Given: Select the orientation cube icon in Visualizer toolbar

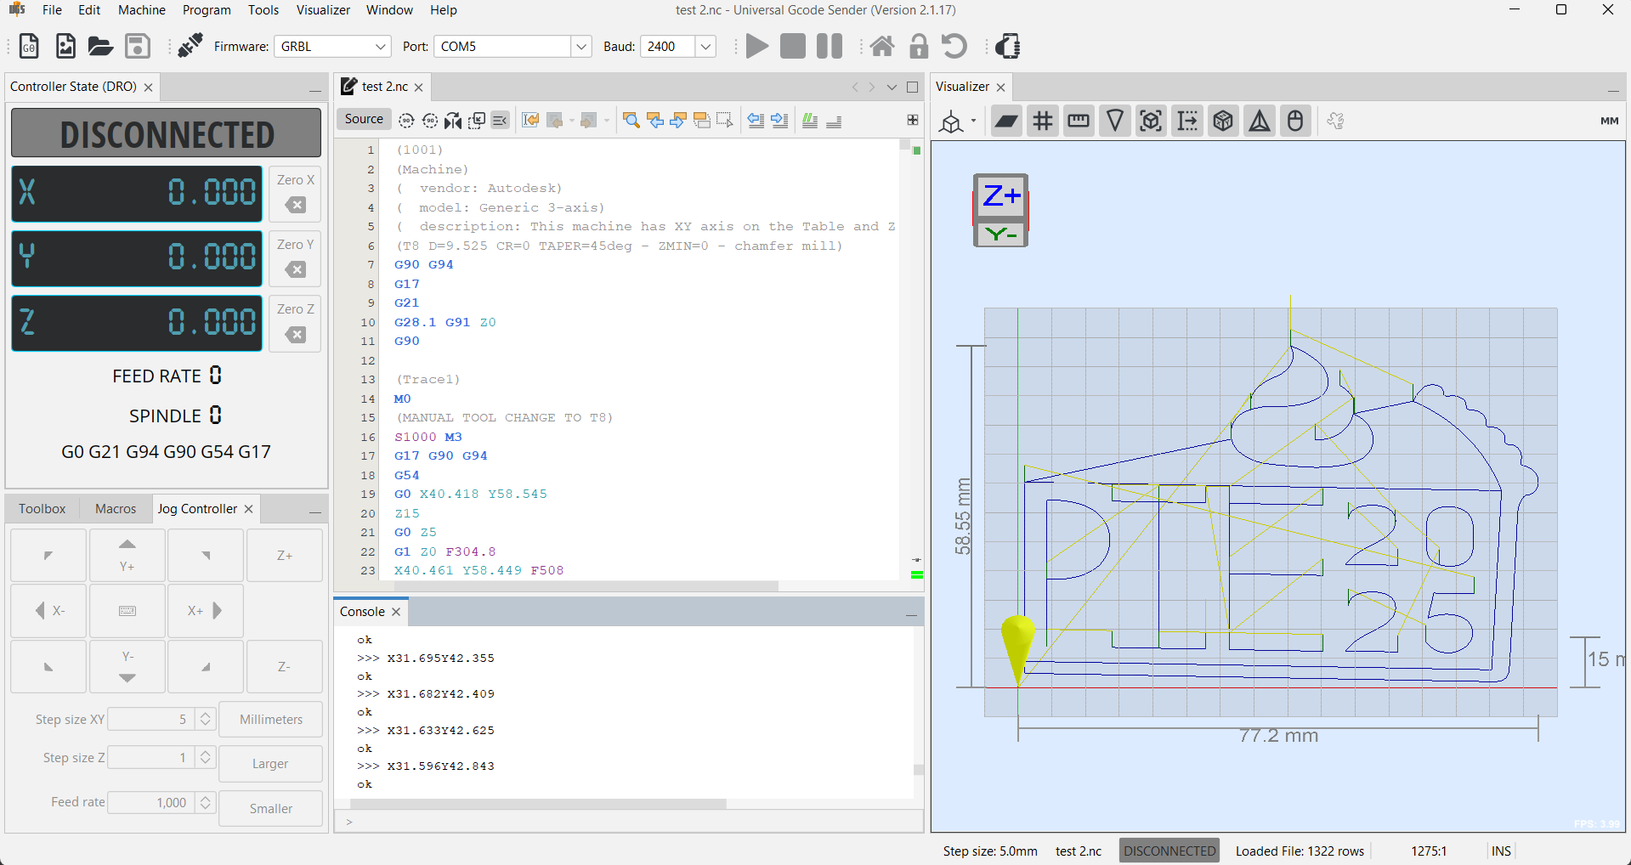Looking at the screenshot, I should click(1223, 121).
